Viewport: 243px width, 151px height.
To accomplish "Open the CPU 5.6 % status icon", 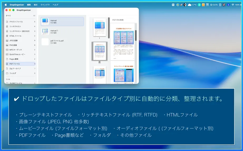I will click(214, 5).
